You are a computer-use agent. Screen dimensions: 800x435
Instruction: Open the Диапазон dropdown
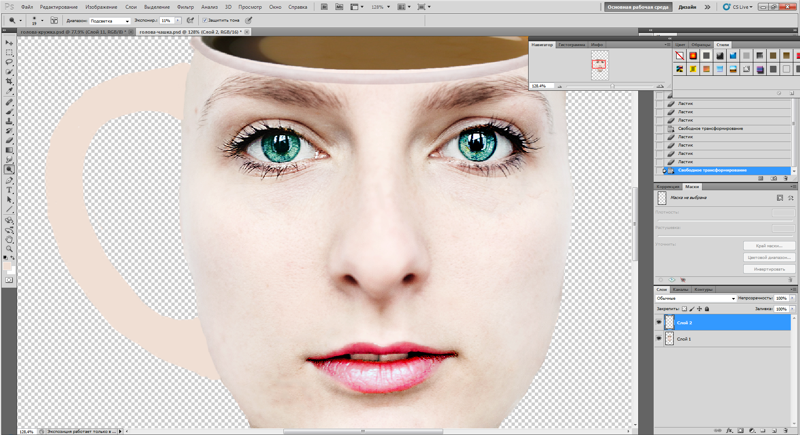coord(110,21)
